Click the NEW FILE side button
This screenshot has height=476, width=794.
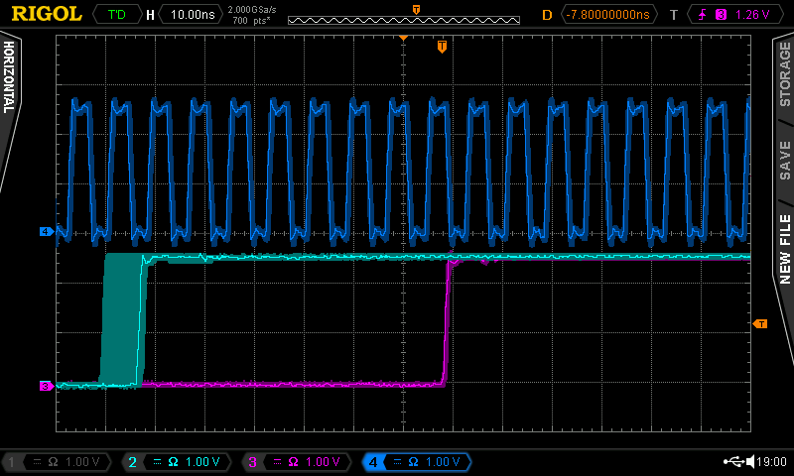[x=784, y=248]
